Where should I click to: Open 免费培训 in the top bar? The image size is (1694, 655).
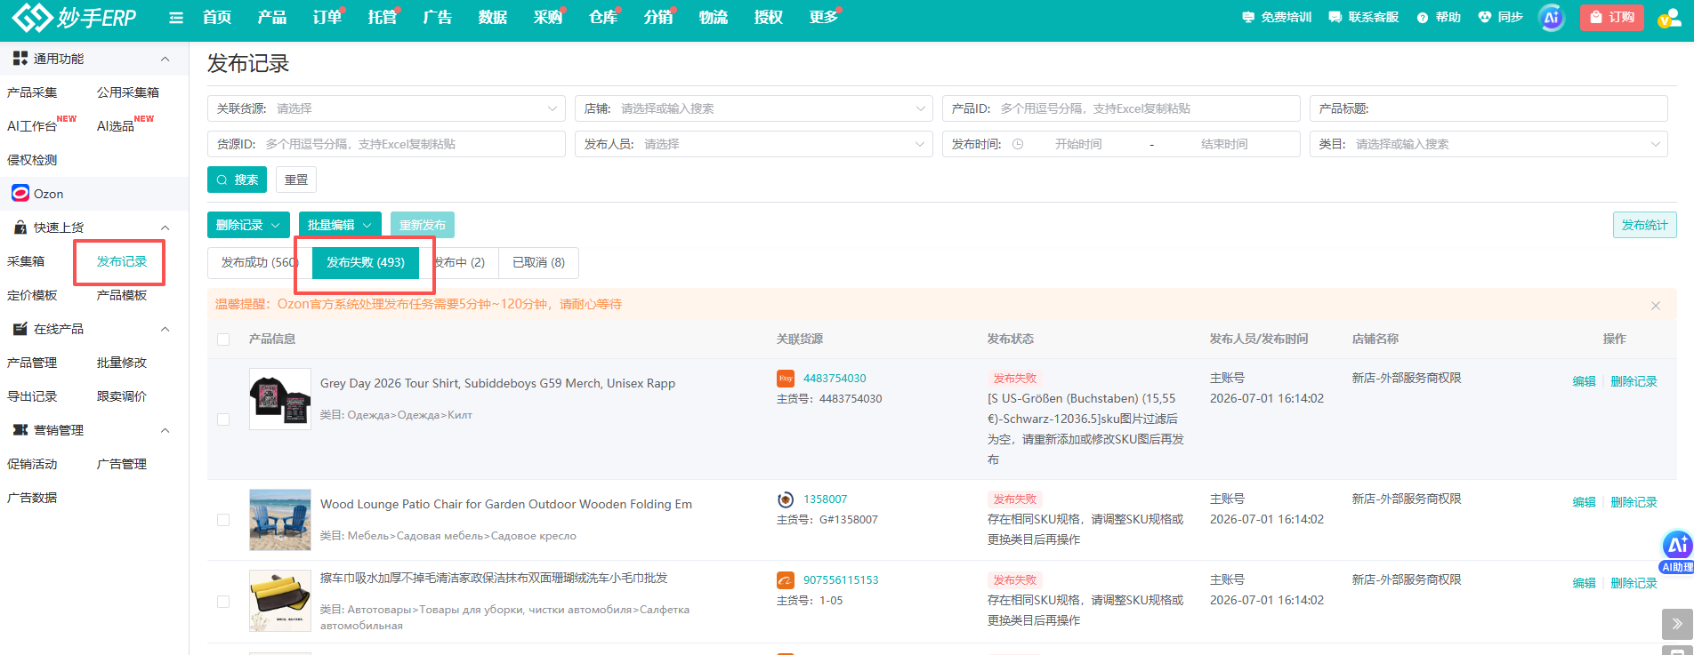(x=1277, y=17)
